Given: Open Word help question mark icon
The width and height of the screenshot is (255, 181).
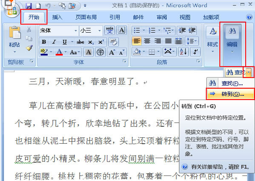Looking at the screenshot, I should [249, 17].
